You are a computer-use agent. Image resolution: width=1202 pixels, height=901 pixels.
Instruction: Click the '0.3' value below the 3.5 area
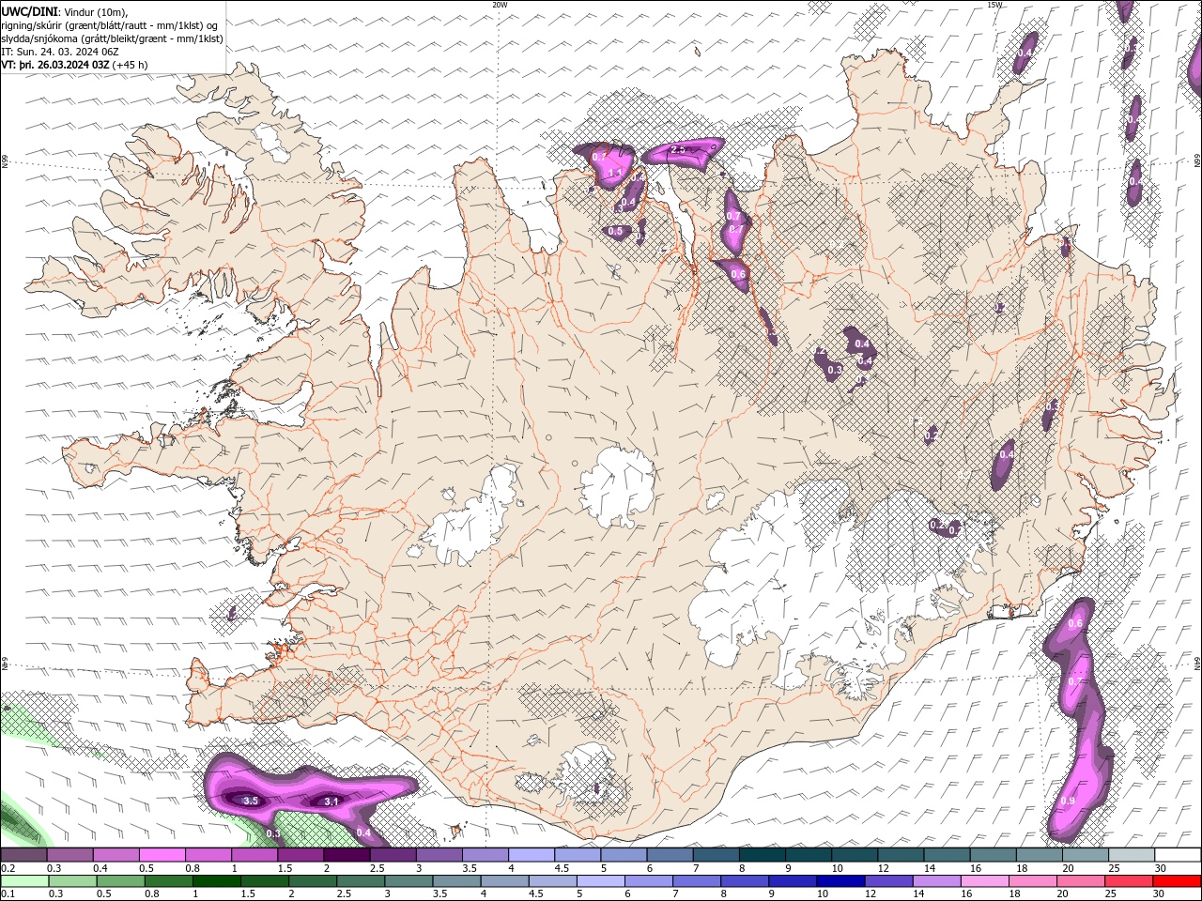click(x=273, y=833)
